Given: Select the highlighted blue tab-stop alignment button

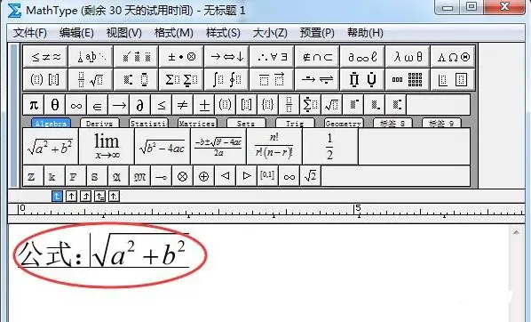Looking at the screenshot, I should click(x=57, y=196).
